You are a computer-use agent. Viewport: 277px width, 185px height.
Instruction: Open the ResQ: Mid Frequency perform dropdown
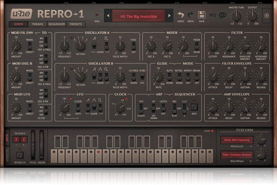coord(236,140)
